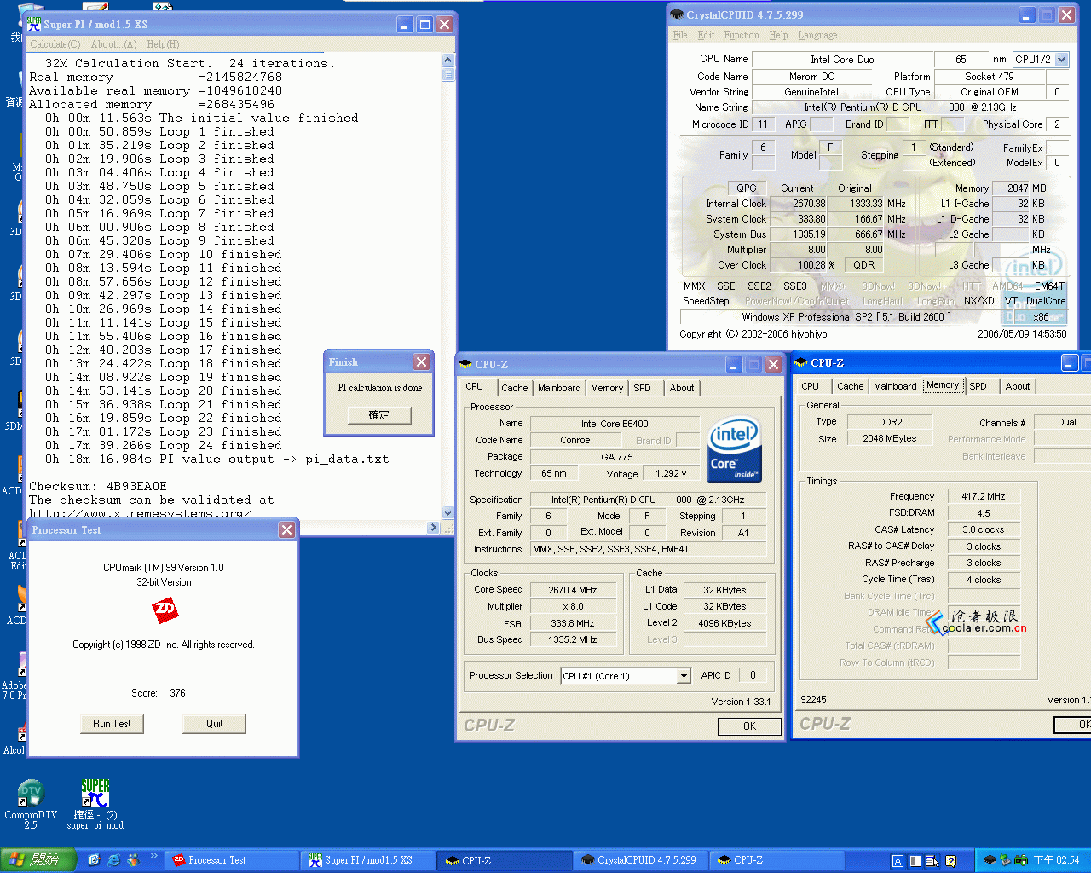Switch to CrystalCPUID 4.7.5.299 on the taskbar
This screenshot has width=1091, height=873.
click(x=641, y=860)
